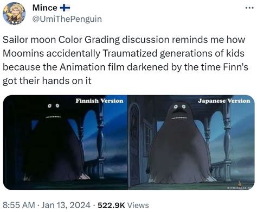Click the Jan 13, 2024 date
The width and height of the screenshot is (257, 212).
66,205
